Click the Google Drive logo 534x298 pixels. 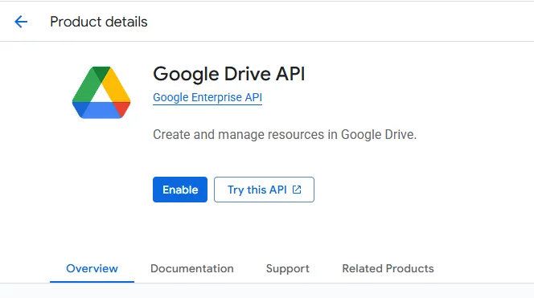point(101,92)
